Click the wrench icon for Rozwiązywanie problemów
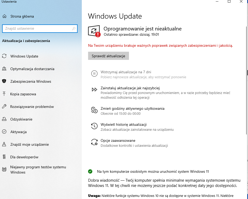 tap(4, 107)
